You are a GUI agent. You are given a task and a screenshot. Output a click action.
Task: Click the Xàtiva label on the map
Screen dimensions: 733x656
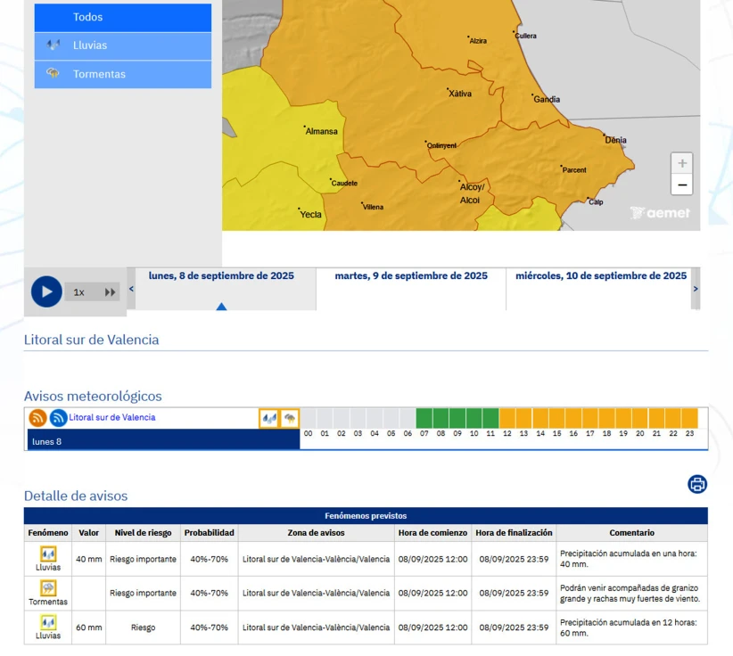[460, 94]
